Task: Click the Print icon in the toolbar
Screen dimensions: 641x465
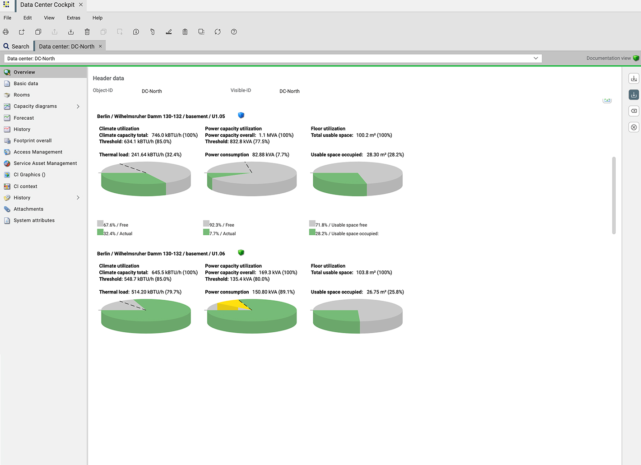Action: tap(5, 32)
